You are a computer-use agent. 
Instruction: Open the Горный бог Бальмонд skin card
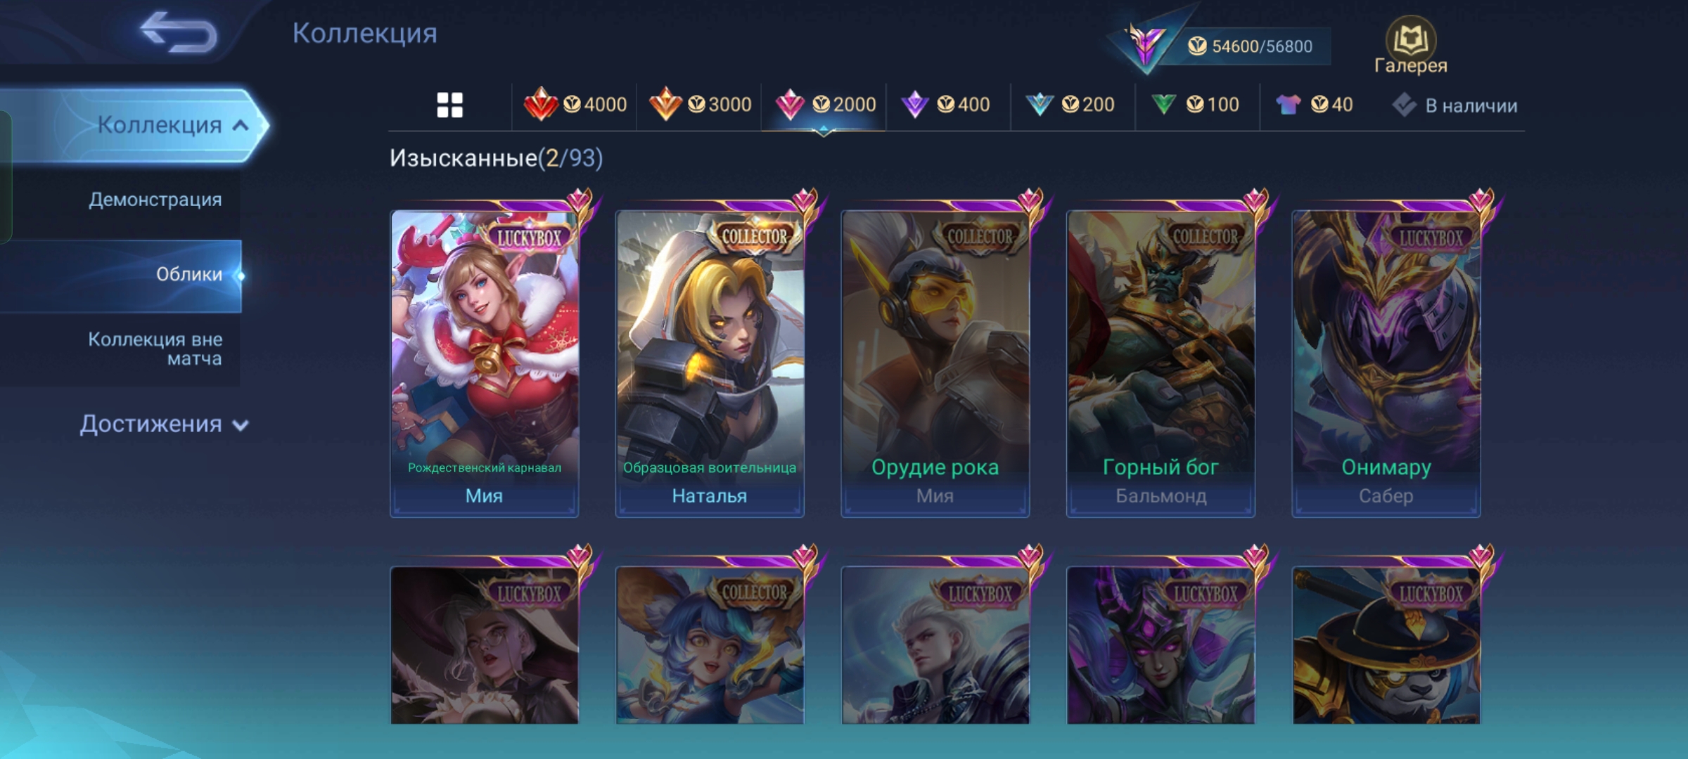pyautogui.click(x=1160, y=363)
